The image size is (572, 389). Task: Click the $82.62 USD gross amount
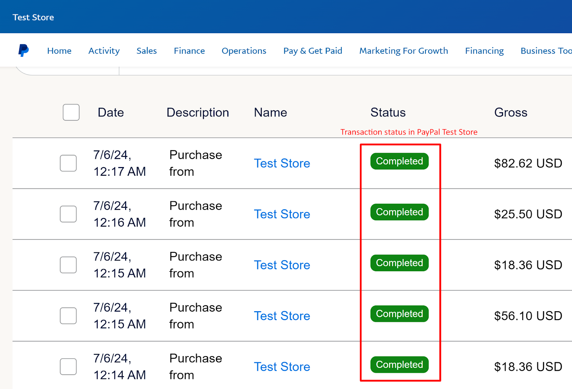coord(528,163)
